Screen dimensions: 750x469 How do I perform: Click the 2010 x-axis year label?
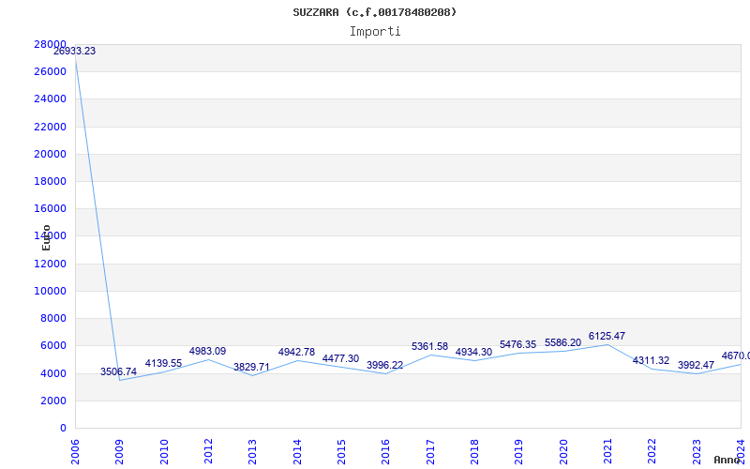164,451
